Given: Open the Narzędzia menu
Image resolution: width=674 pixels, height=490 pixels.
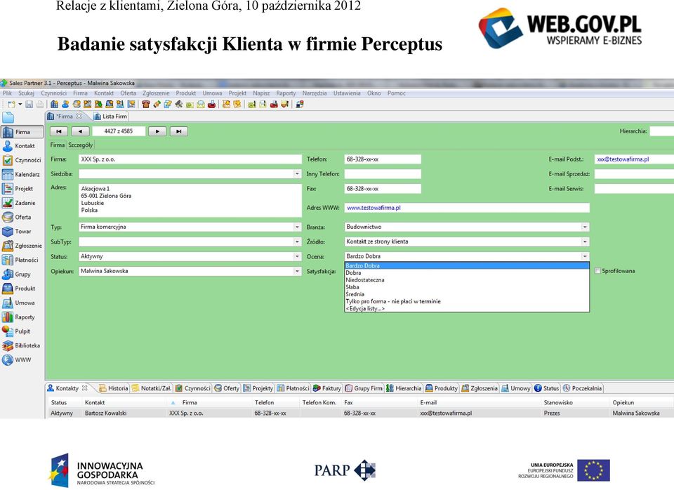Looking at the screenshot, I should (x=315, y=93).
